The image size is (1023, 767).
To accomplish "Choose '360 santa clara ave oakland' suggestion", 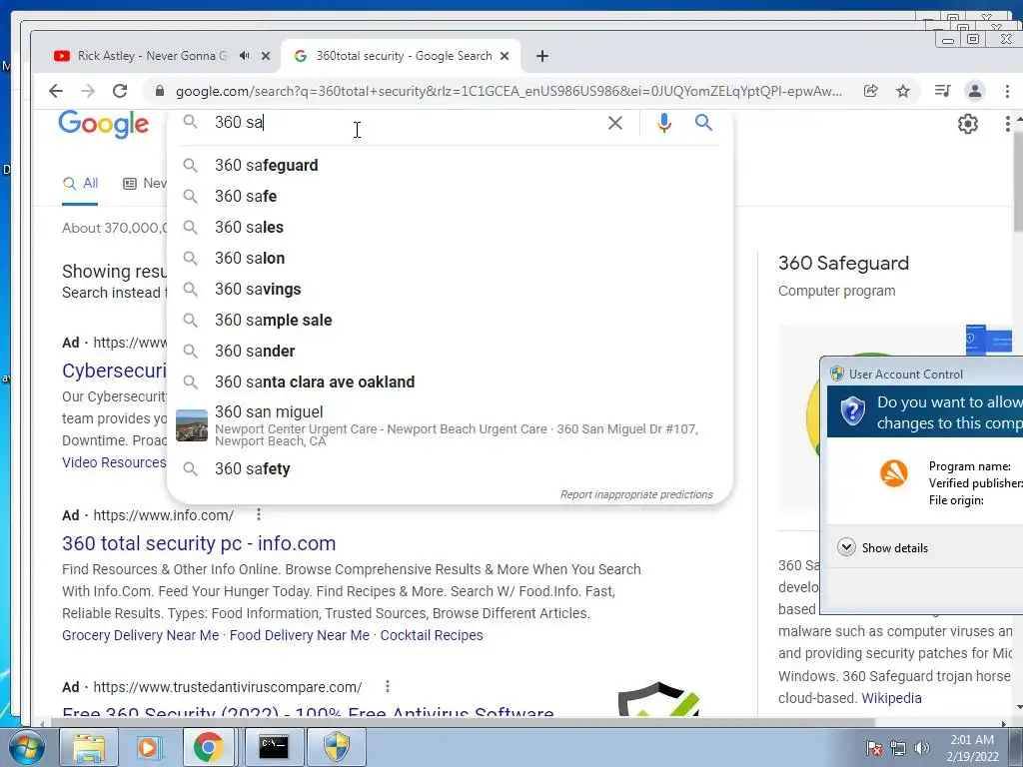I will coord(451,383).
